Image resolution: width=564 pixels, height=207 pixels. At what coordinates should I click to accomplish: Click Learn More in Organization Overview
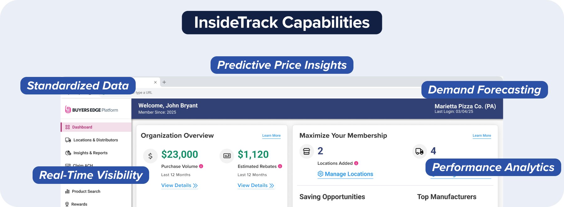tap(271, 135)
